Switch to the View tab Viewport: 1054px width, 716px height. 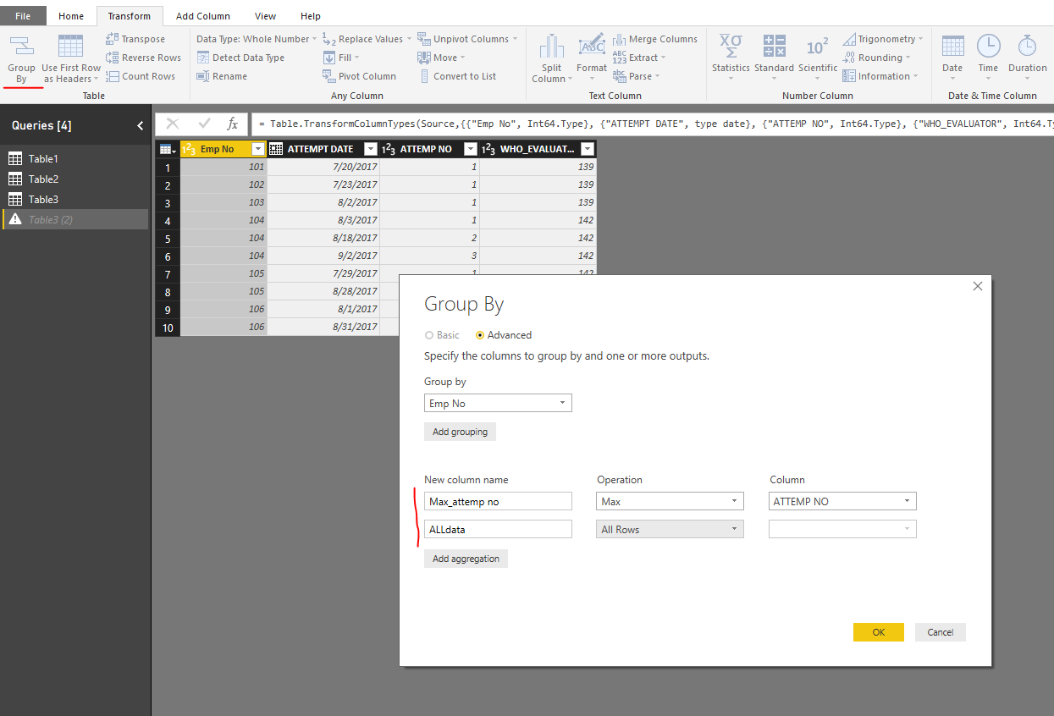[266, 16]
